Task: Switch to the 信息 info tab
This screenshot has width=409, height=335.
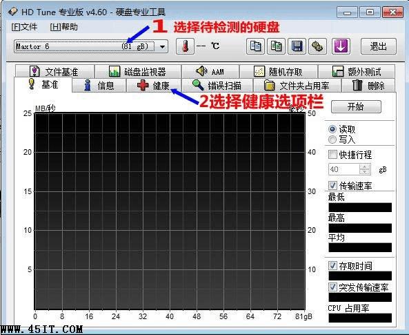Action: tap(99, 86)
